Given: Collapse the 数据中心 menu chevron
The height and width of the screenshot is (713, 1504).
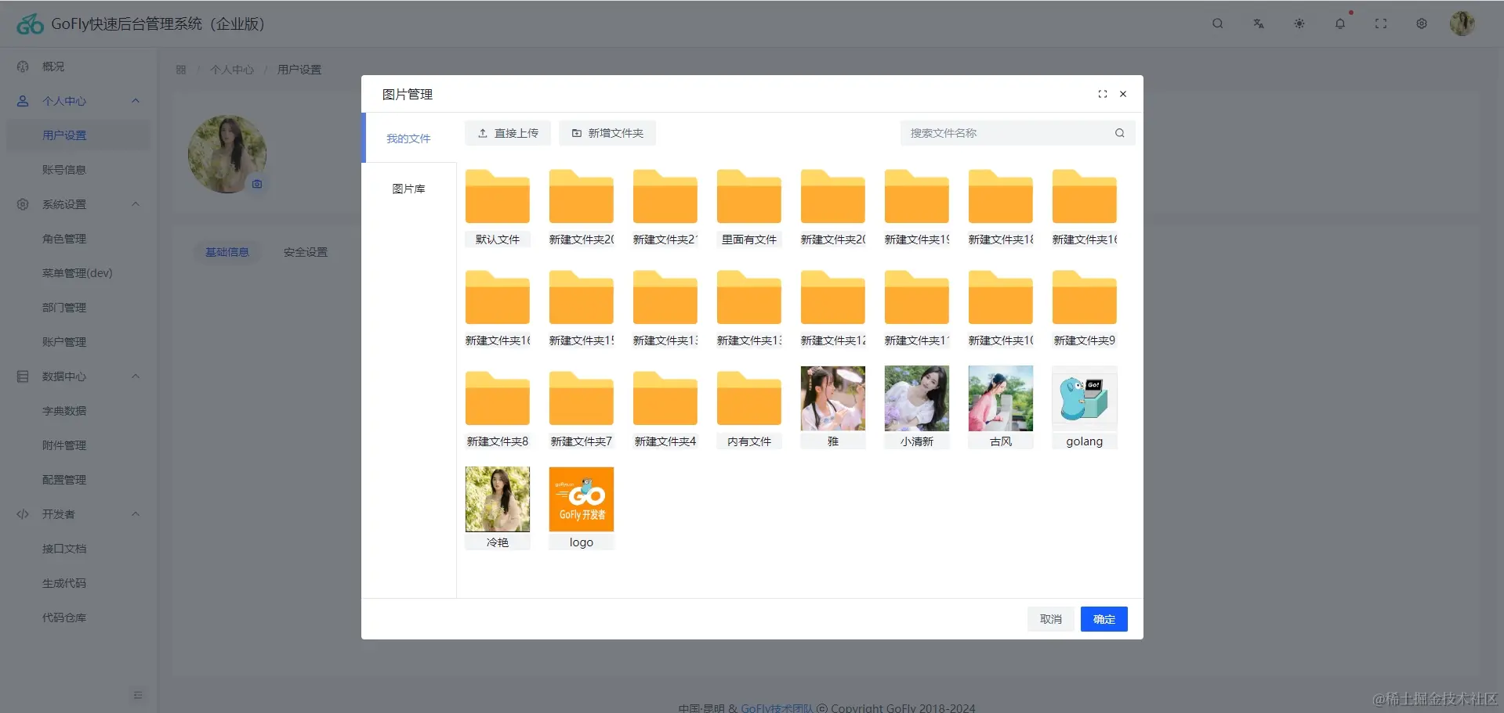Looking at the screenshot, I should coord(136,376).
